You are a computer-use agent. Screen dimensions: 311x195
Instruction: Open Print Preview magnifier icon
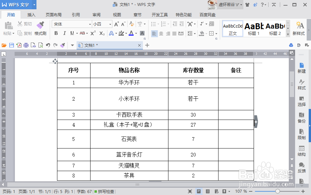click(x=41, y=45)
